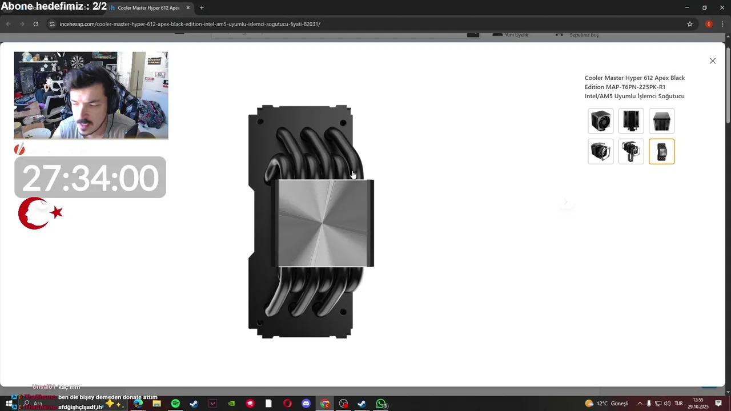Reload the incehesap page
This screenshot has height=411, width=731.
pyautogui.click(x=35, y=24)
